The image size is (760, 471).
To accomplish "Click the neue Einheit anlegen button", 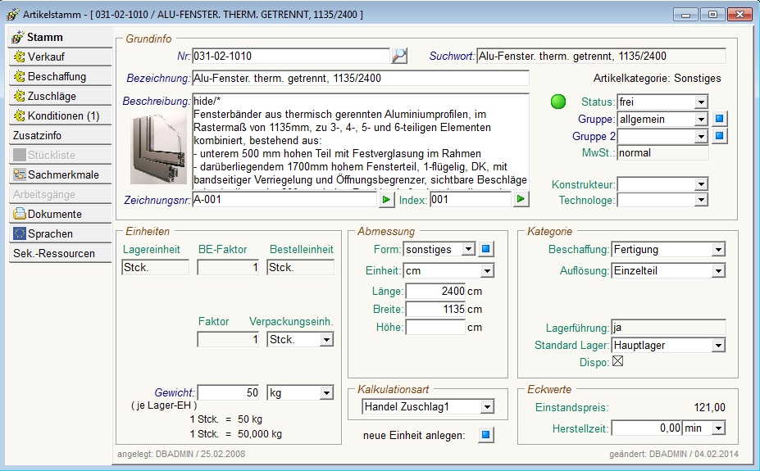I will pos(486,435).
